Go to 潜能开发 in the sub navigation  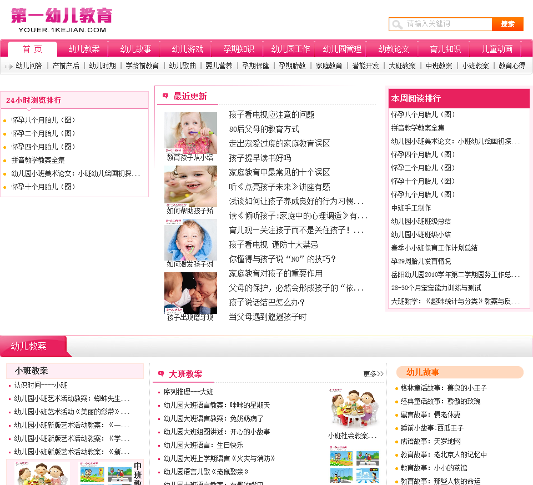tap(365, 66)
